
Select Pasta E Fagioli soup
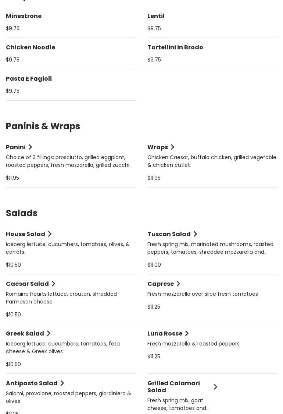[29, 79]
